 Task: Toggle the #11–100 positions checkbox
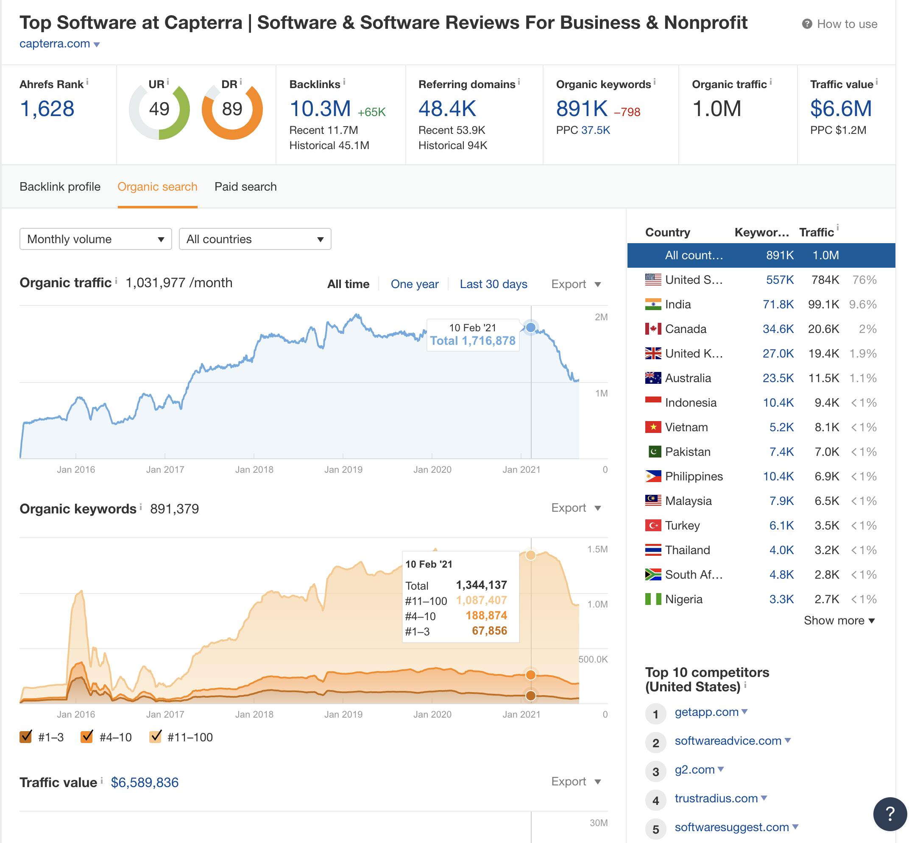(156, 737)
